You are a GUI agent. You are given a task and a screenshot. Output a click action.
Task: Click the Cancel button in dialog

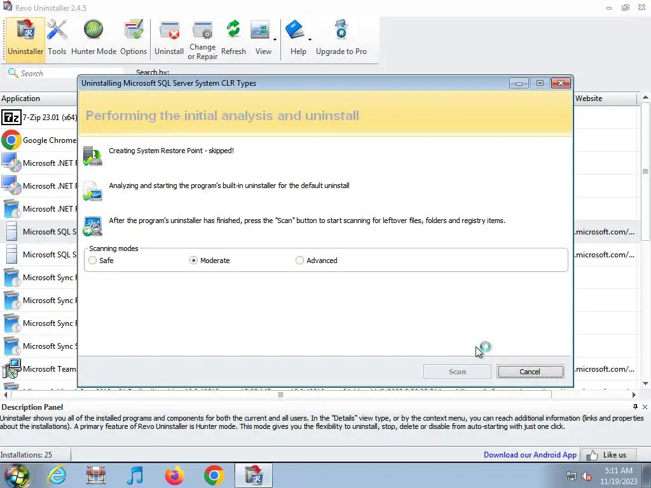pyautogui.click(x=530, y=371)
